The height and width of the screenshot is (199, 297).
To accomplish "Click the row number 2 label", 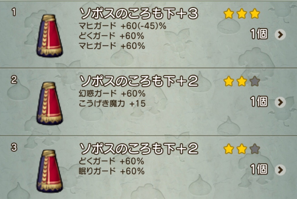I will [x=14, y=80].
